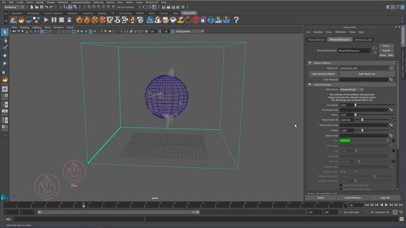Click the blue water-filled container shelf icon
Screen dimensions: 406x228
[x=29, y=20]
